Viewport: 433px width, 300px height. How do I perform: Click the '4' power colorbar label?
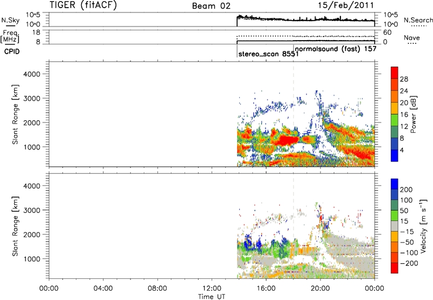402,150
